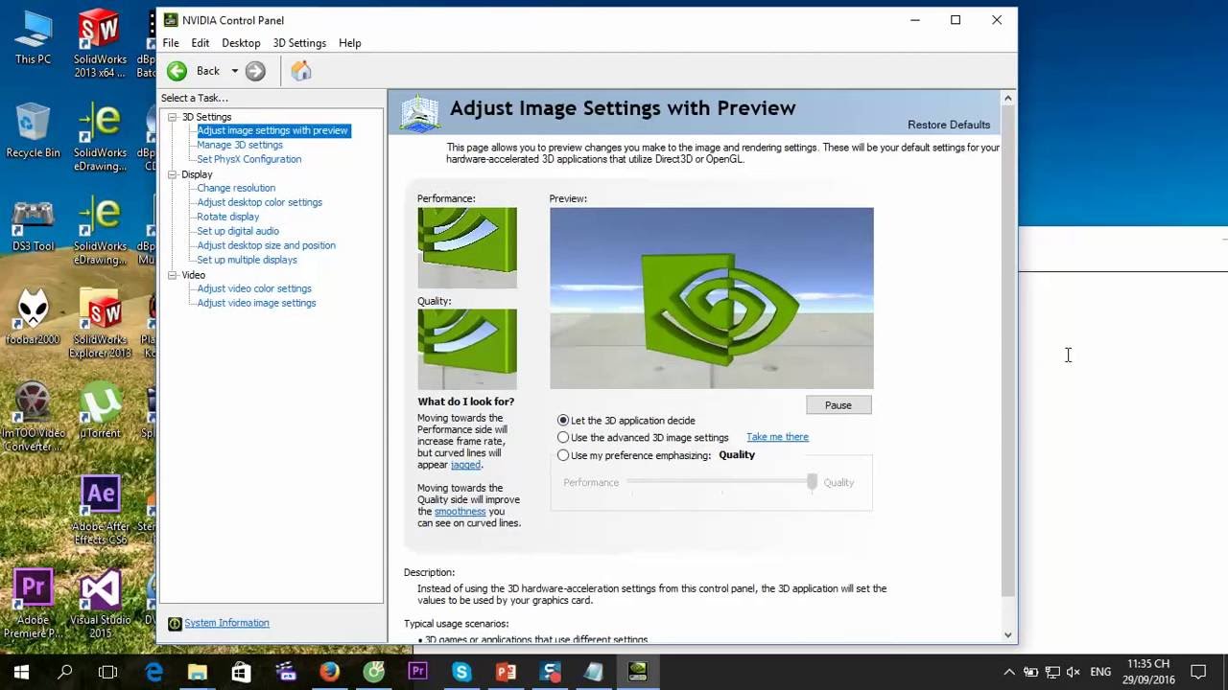Open Adjust video color settings
Viewport: 1228px width, 690px height.
(254, 288)
